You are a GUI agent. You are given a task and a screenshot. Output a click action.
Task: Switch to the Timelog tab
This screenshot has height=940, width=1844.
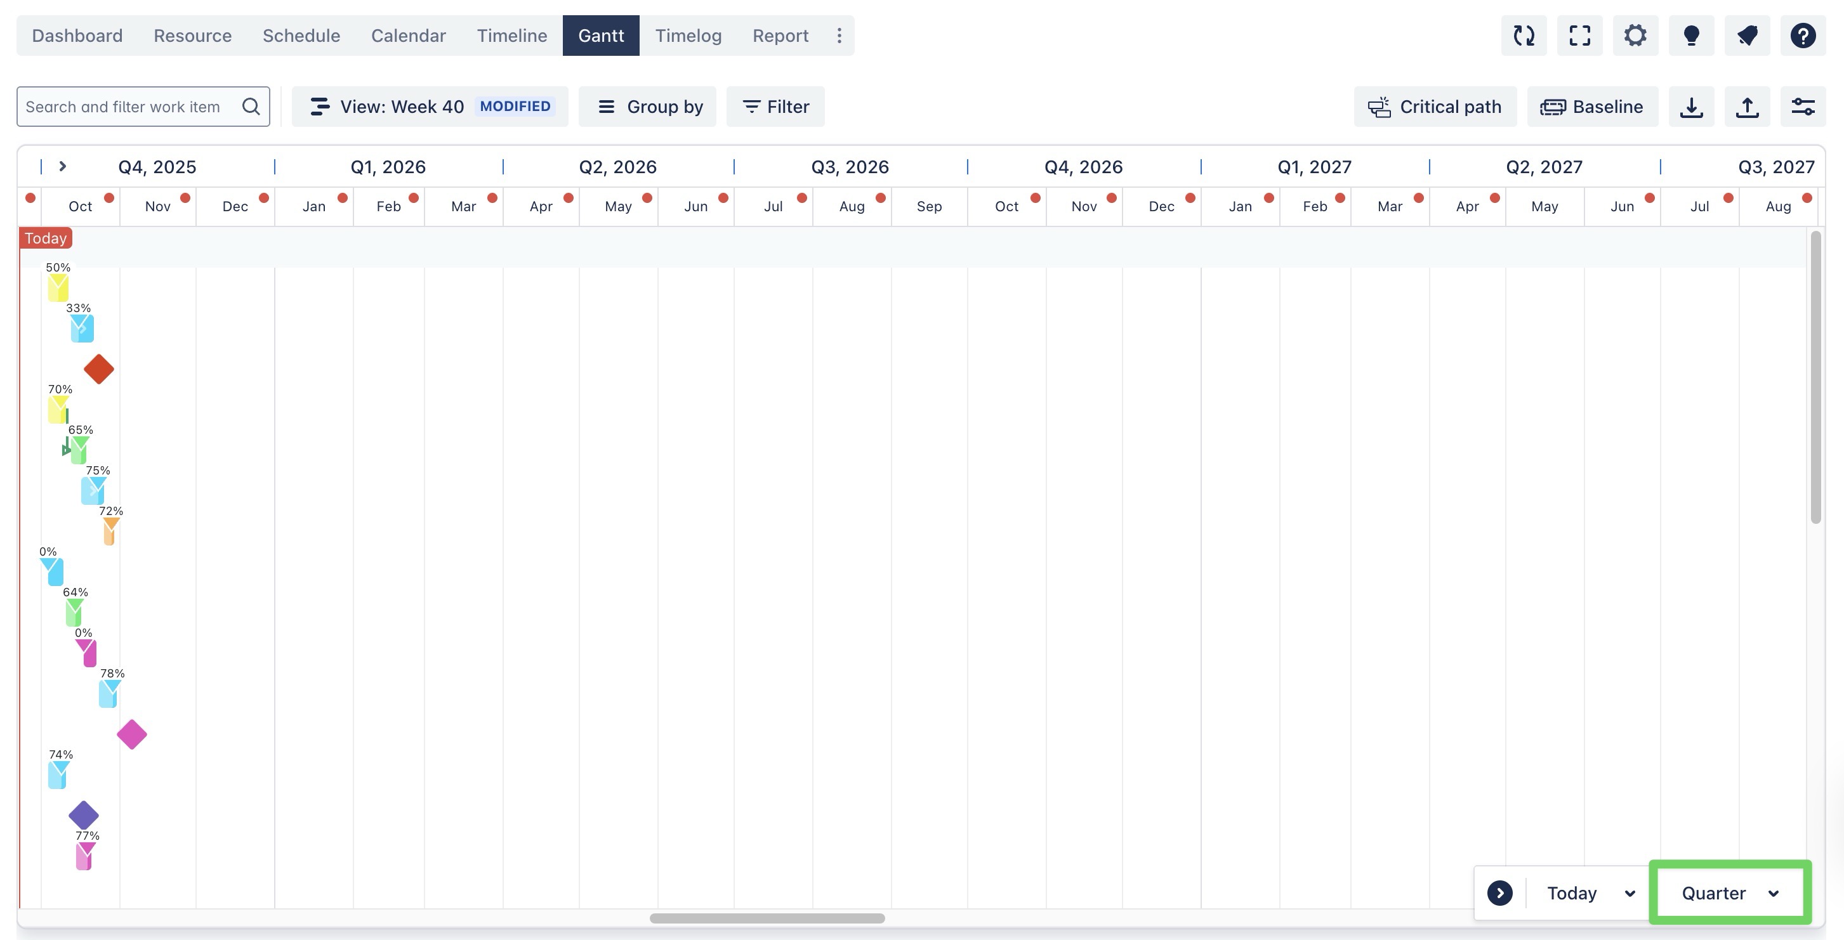point(688,35)
